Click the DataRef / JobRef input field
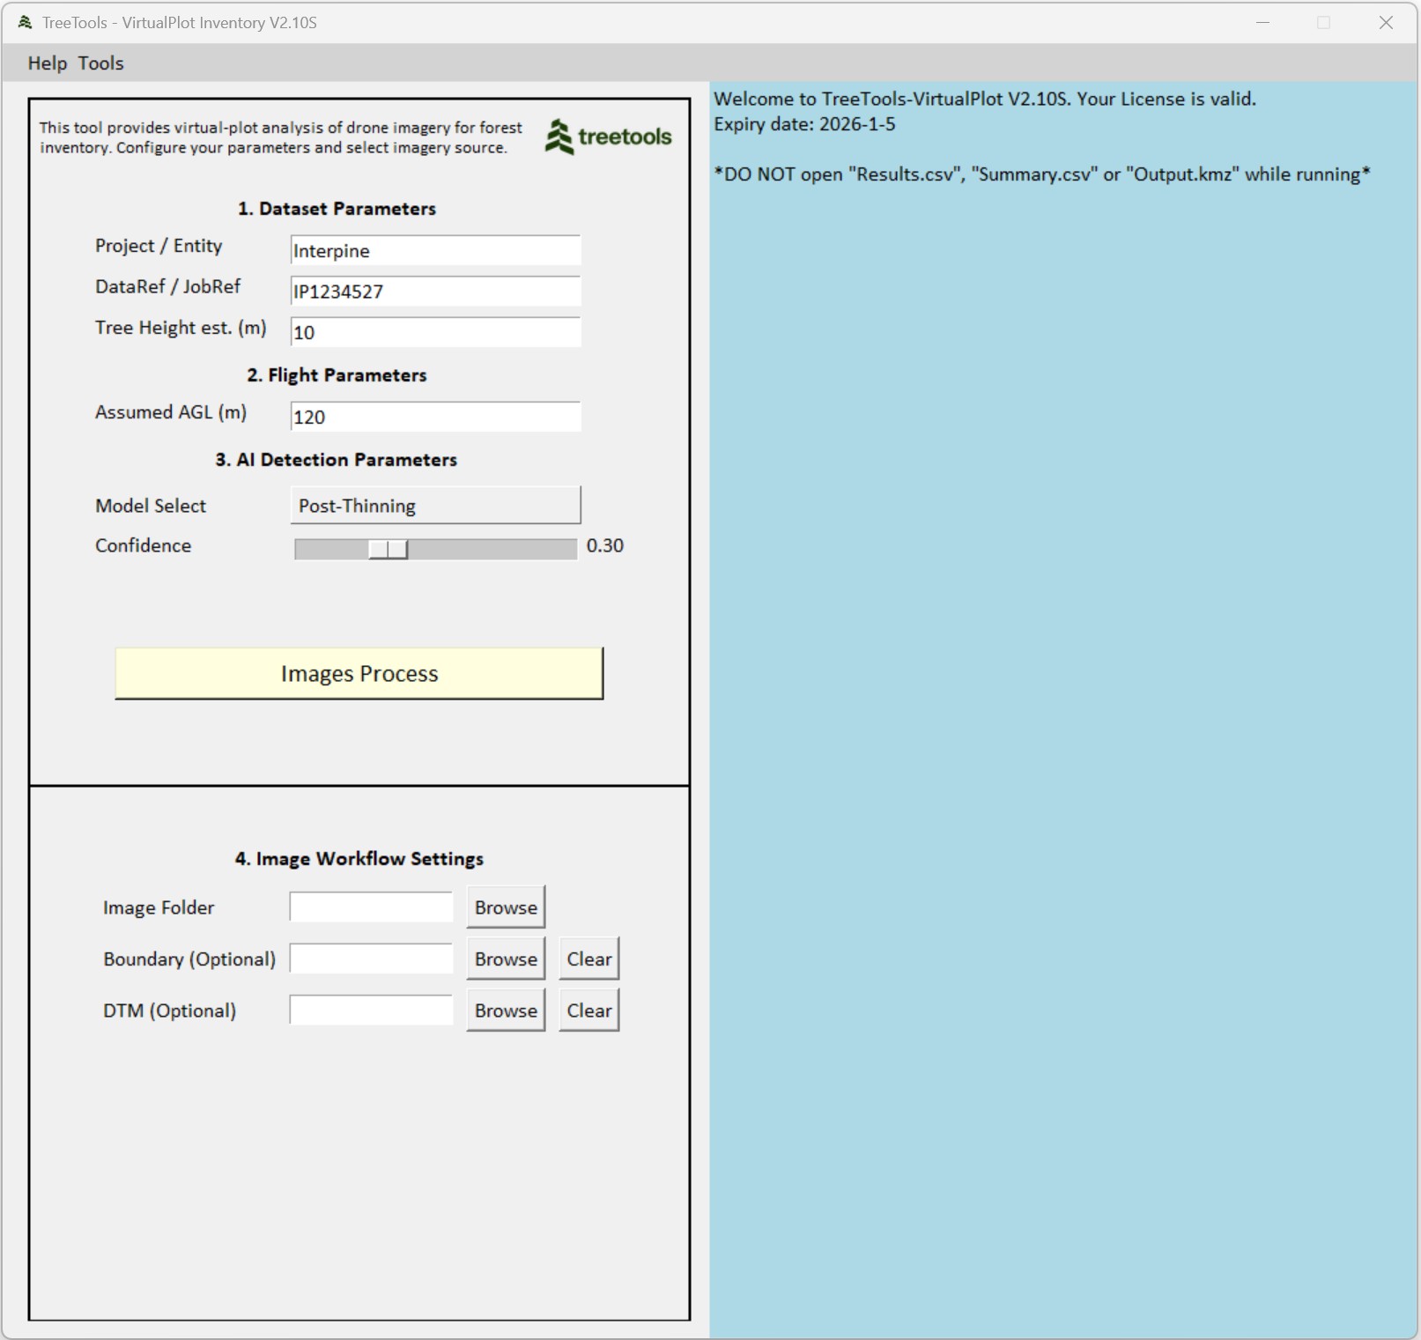 (x=435, y=292)
